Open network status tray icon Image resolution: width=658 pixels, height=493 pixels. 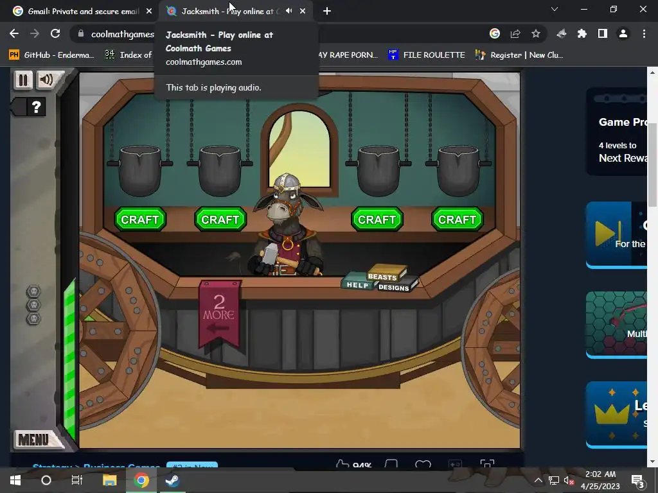click(553, 480)
